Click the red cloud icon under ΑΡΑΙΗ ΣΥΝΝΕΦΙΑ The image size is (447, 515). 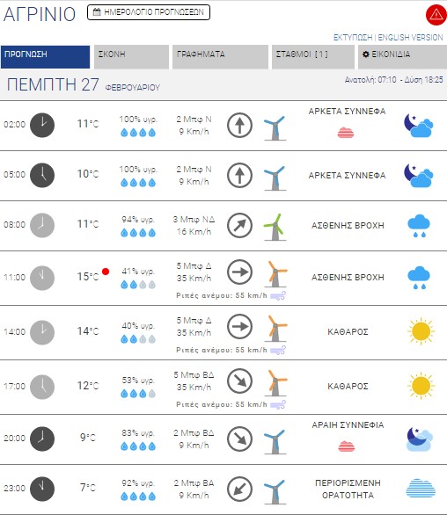pyautogui.click(x=347, y=446)
